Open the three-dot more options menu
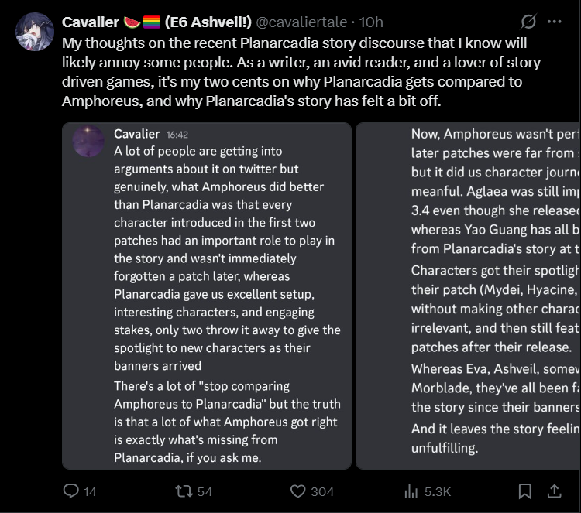This screenshot has height=513, width=581. [555, 22]
